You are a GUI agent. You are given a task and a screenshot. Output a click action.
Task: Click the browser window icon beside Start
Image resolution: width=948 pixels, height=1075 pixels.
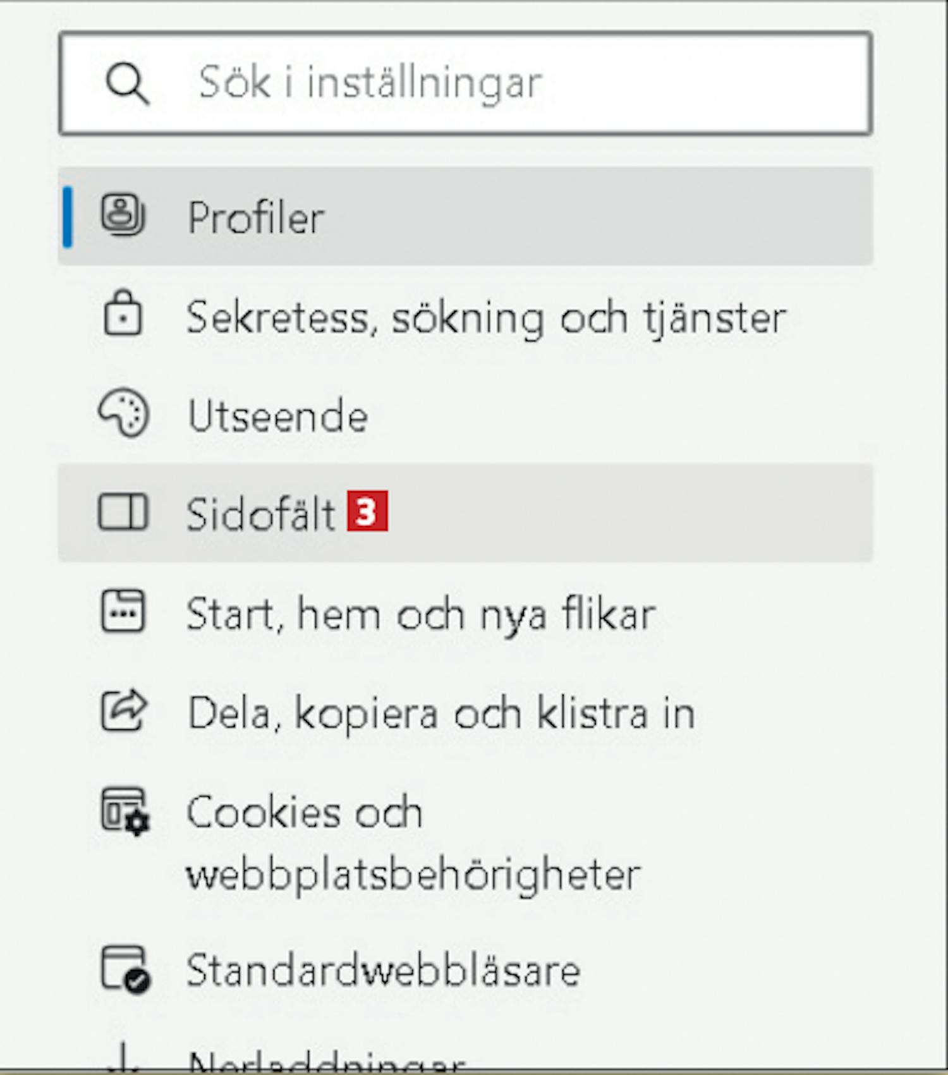123,611
